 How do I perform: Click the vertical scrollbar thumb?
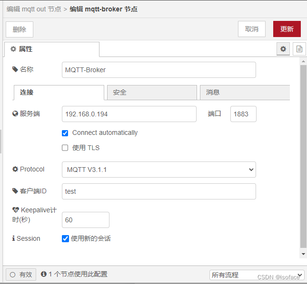click(303, 156)
